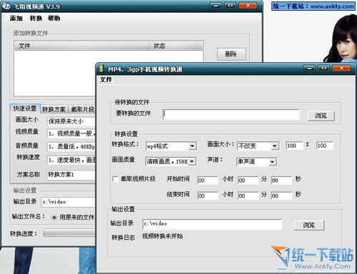Open the 添加 menu in 飞翔视频通 window
Image resolution: width=357 pixels, height=274 pixels.
tap(16, 19)
